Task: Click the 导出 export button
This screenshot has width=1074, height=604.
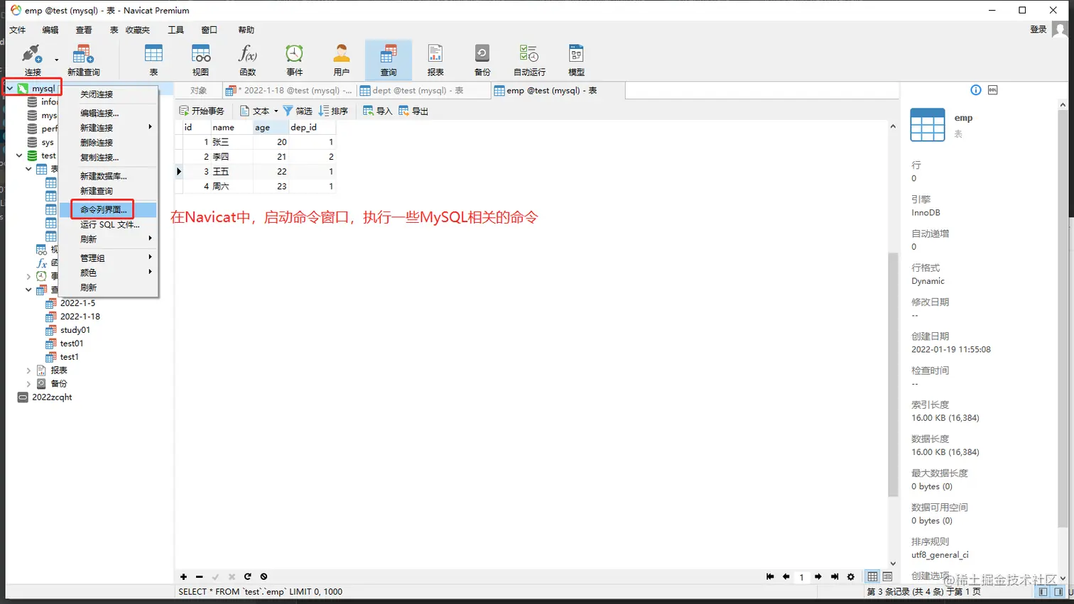Action: click(413, 111)
